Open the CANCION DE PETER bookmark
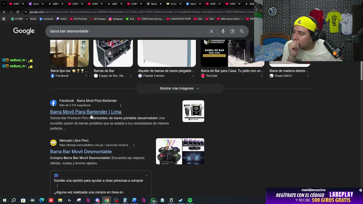This screenshot has width=363, height=204. click(178, 19)
